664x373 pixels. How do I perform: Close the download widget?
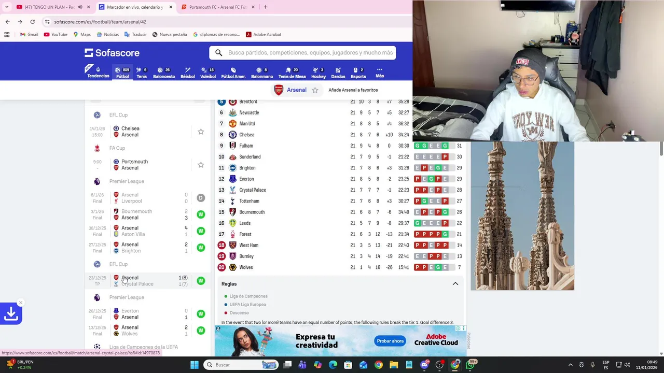[x=21, y=303]
